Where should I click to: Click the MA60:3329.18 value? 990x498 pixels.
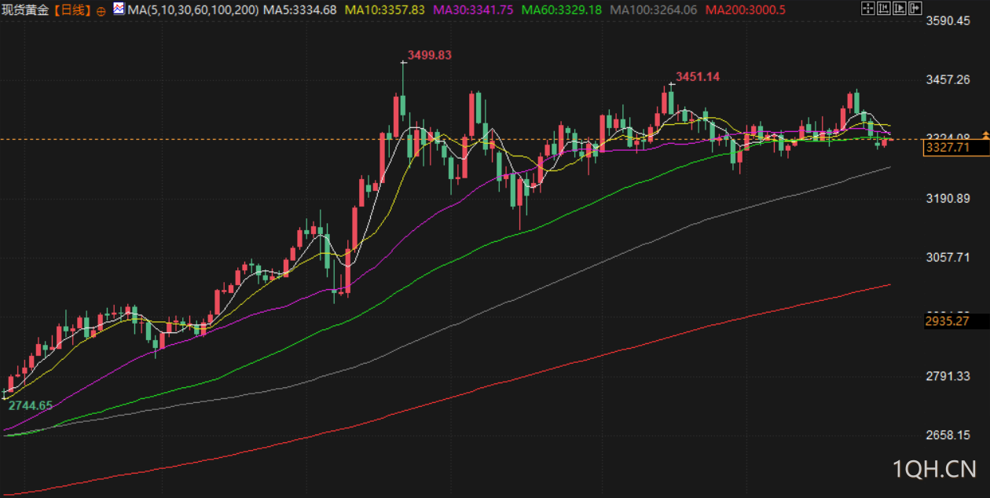pyautogui.click(x=562, y=10)
